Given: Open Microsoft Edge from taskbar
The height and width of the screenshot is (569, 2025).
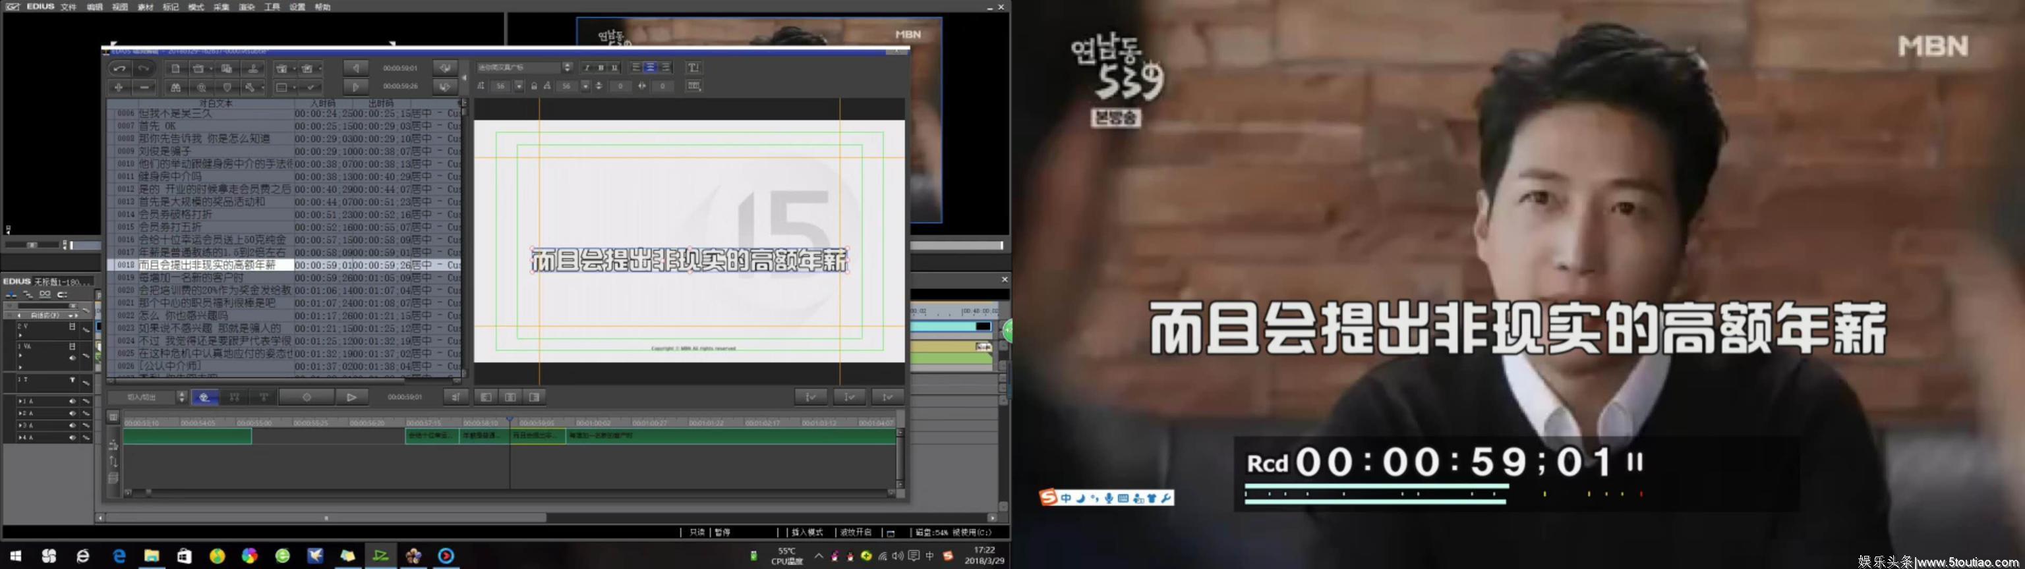Looking at the screenshot, I should tap(119, 556).
